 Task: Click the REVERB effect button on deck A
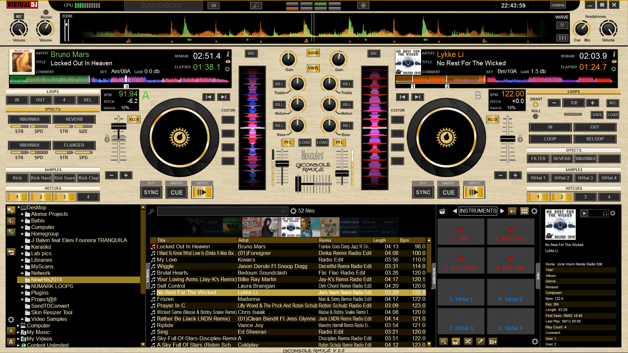click(74, 119)
